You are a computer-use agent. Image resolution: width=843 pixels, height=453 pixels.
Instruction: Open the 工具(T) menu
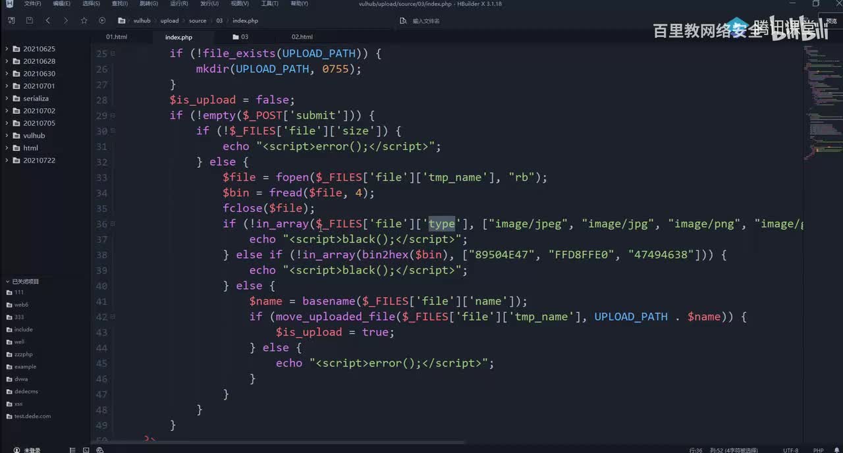coord(269,3)
